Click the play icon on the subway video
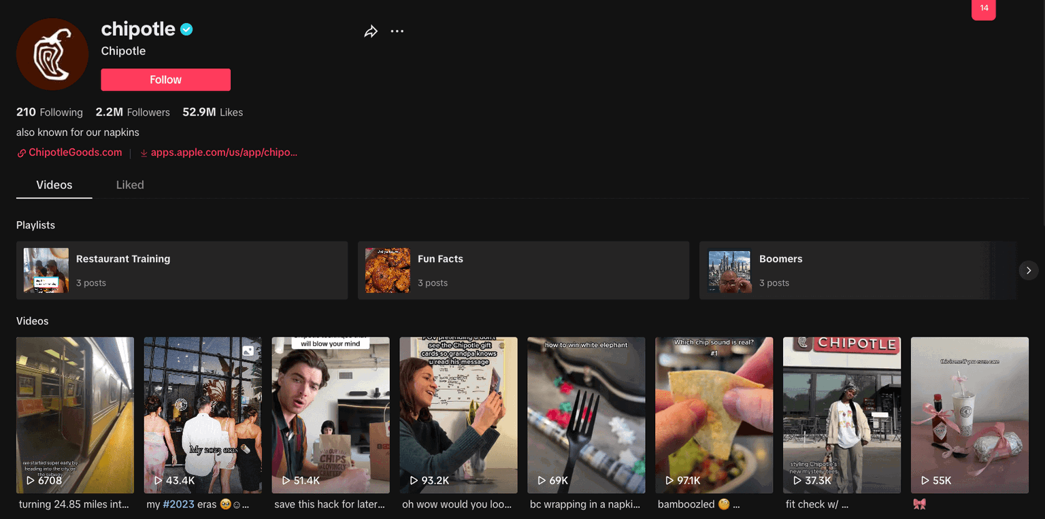1045x519 pixels. 29,480
